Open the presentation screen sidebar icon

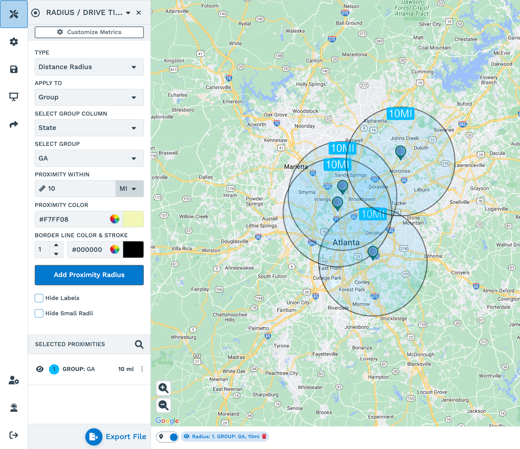[14, 97]
